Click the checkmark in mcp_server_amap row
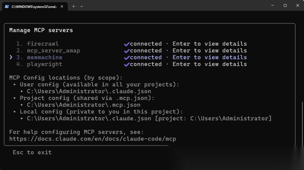The image size is (304, 170). click(x=127, y=51)
